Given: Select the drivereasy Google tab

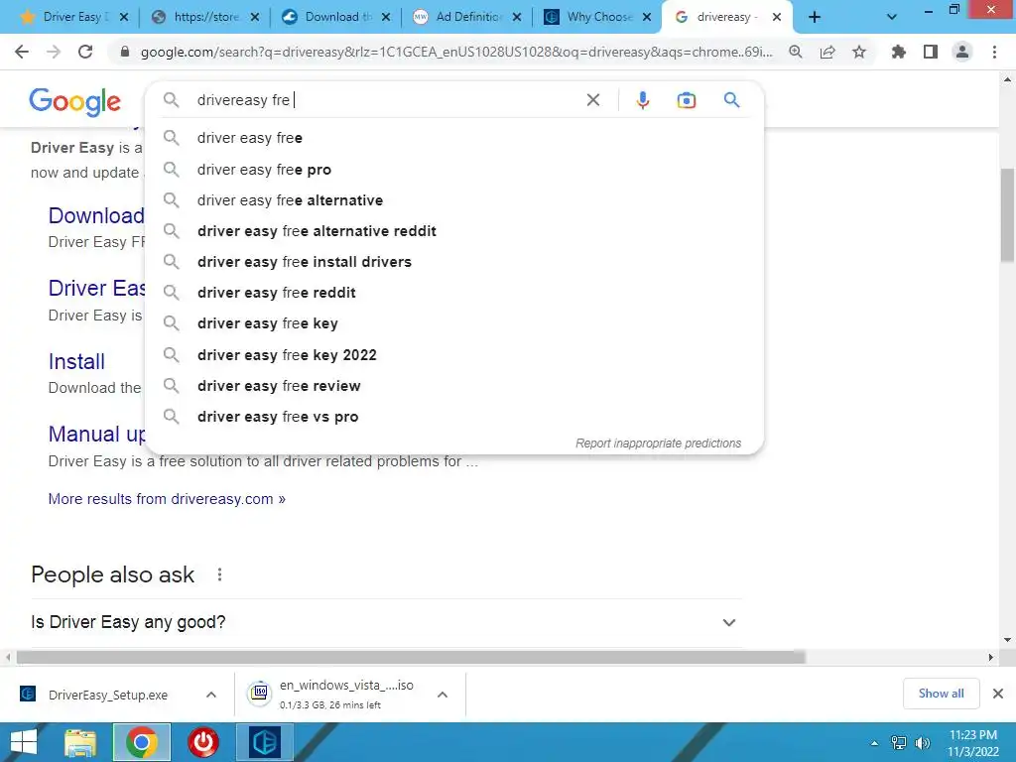Looking at the screenshot, I should [x=725, y=17].
